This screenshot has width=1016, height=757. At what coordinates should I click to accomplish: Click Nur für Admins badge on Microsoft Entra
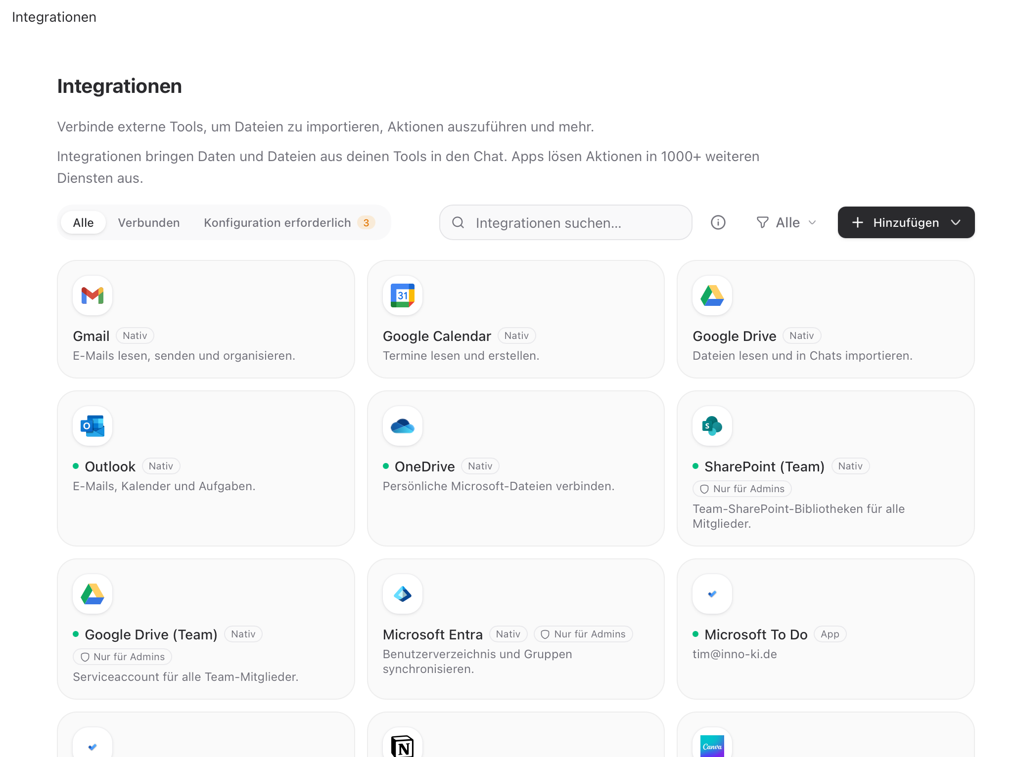point(583,634)
